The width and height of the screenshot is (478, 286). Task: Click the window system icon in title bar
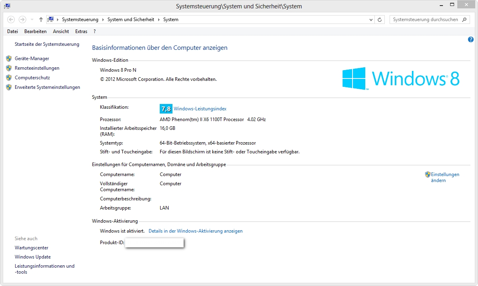7,6
